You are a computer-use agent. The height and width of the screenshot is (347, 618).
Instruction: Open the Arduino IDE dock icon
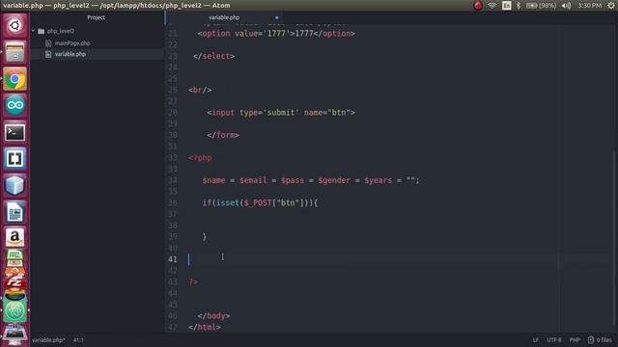point(15,105)
